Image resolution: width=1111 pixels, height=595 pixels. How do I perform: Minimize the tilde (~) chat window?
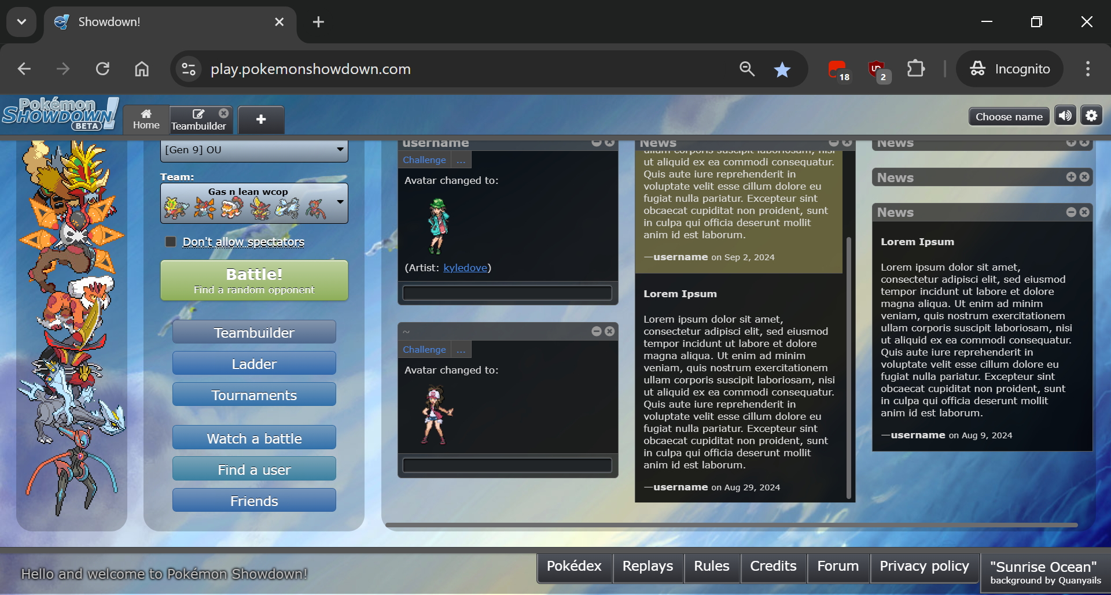point(597,331)
